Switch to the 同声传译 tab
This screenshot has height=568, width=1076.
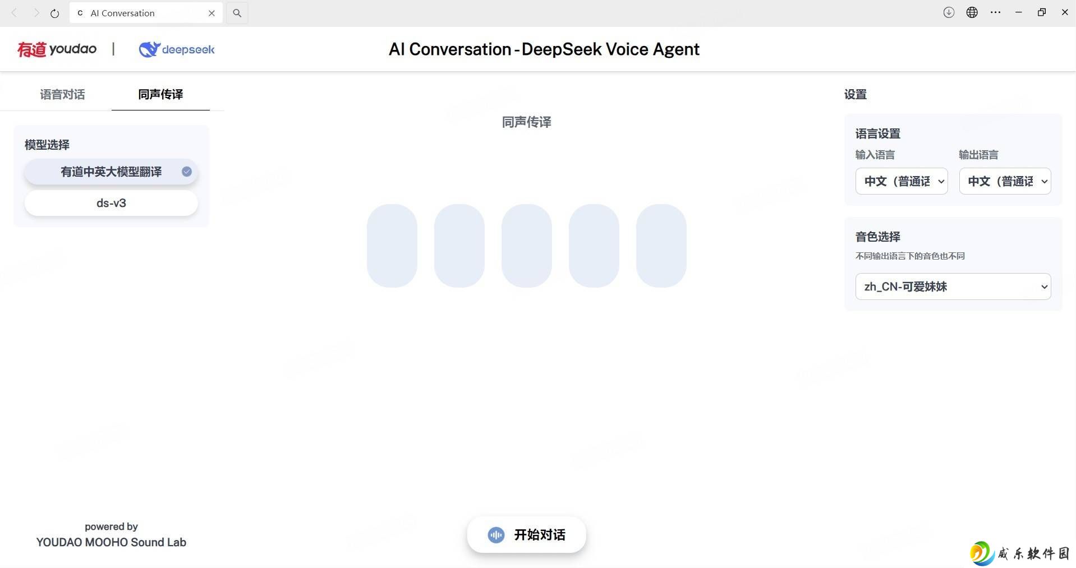[160, 94]
